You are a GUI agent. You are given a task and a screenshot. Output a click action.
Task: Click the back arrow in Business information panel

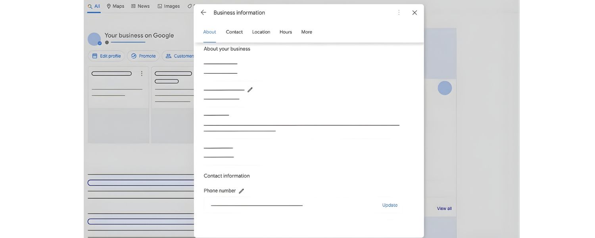click(203, 12)
